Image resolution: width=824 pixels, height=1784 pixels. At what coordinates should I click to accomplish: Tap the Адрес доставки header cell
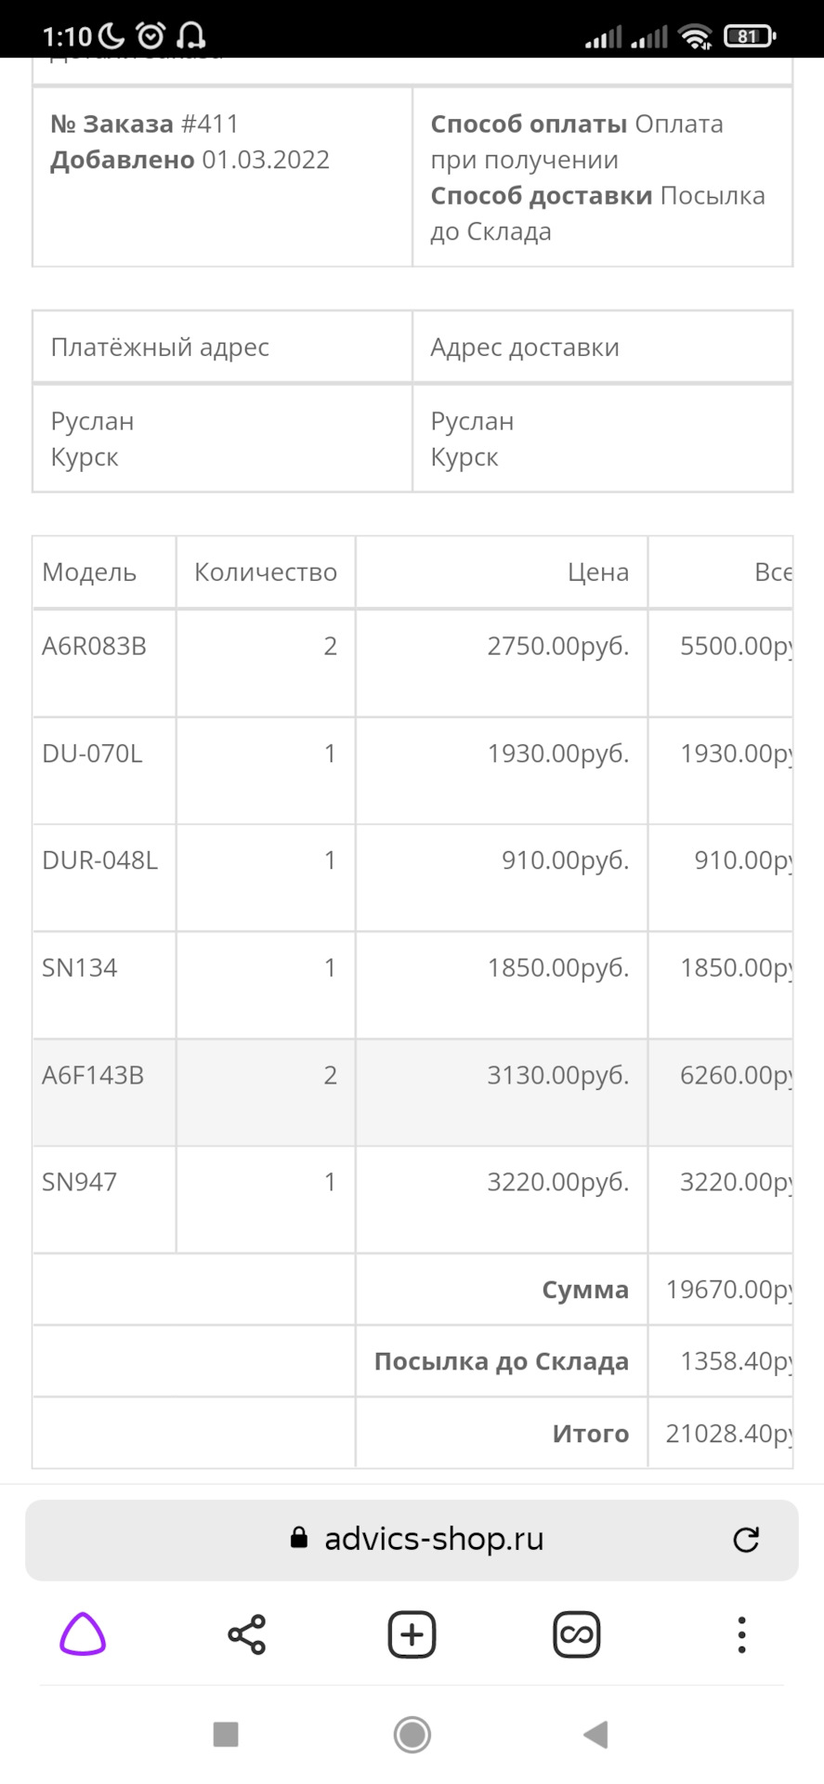coord(602,347)
